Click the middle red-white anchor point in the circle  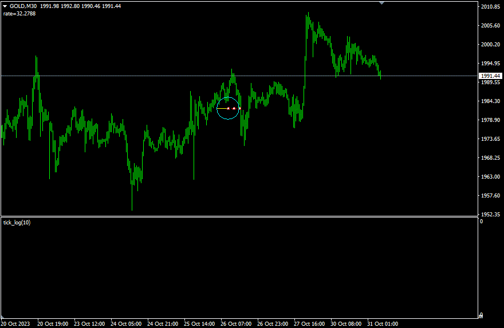234,109
